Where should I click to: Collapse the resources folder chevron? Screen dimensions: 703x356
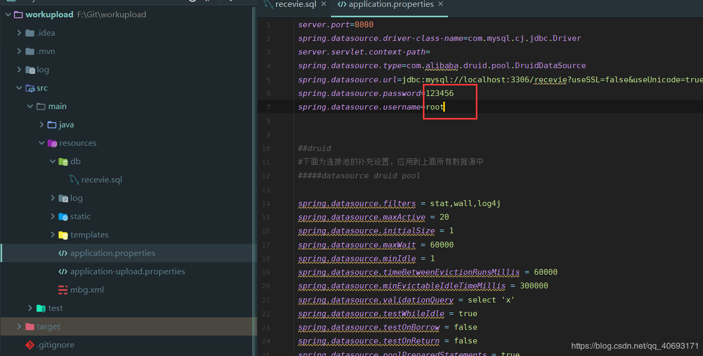(x=41, y=143)
